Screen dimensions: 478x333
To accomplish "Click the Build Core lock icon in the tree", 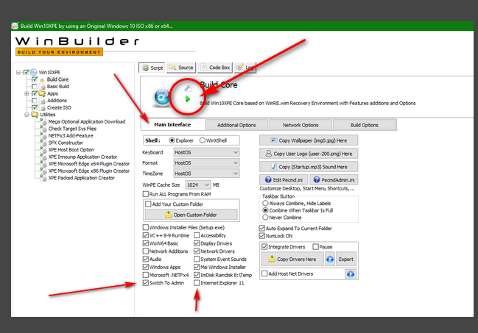I will pos(42,79).
